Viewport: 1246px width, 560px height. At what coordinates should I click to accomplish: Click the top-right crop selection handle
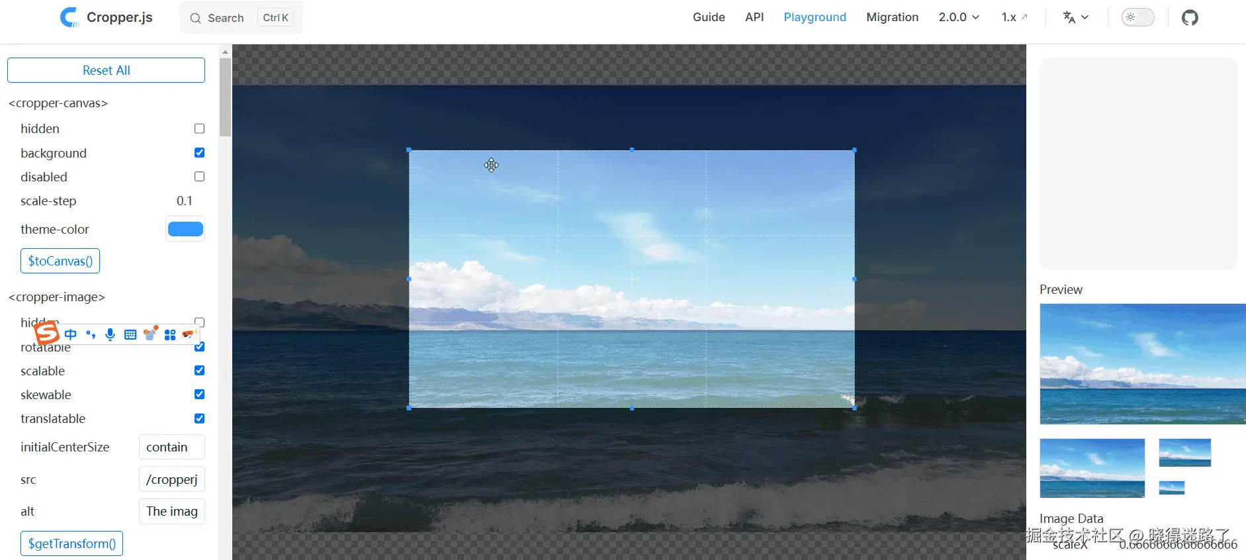[854, 150]
